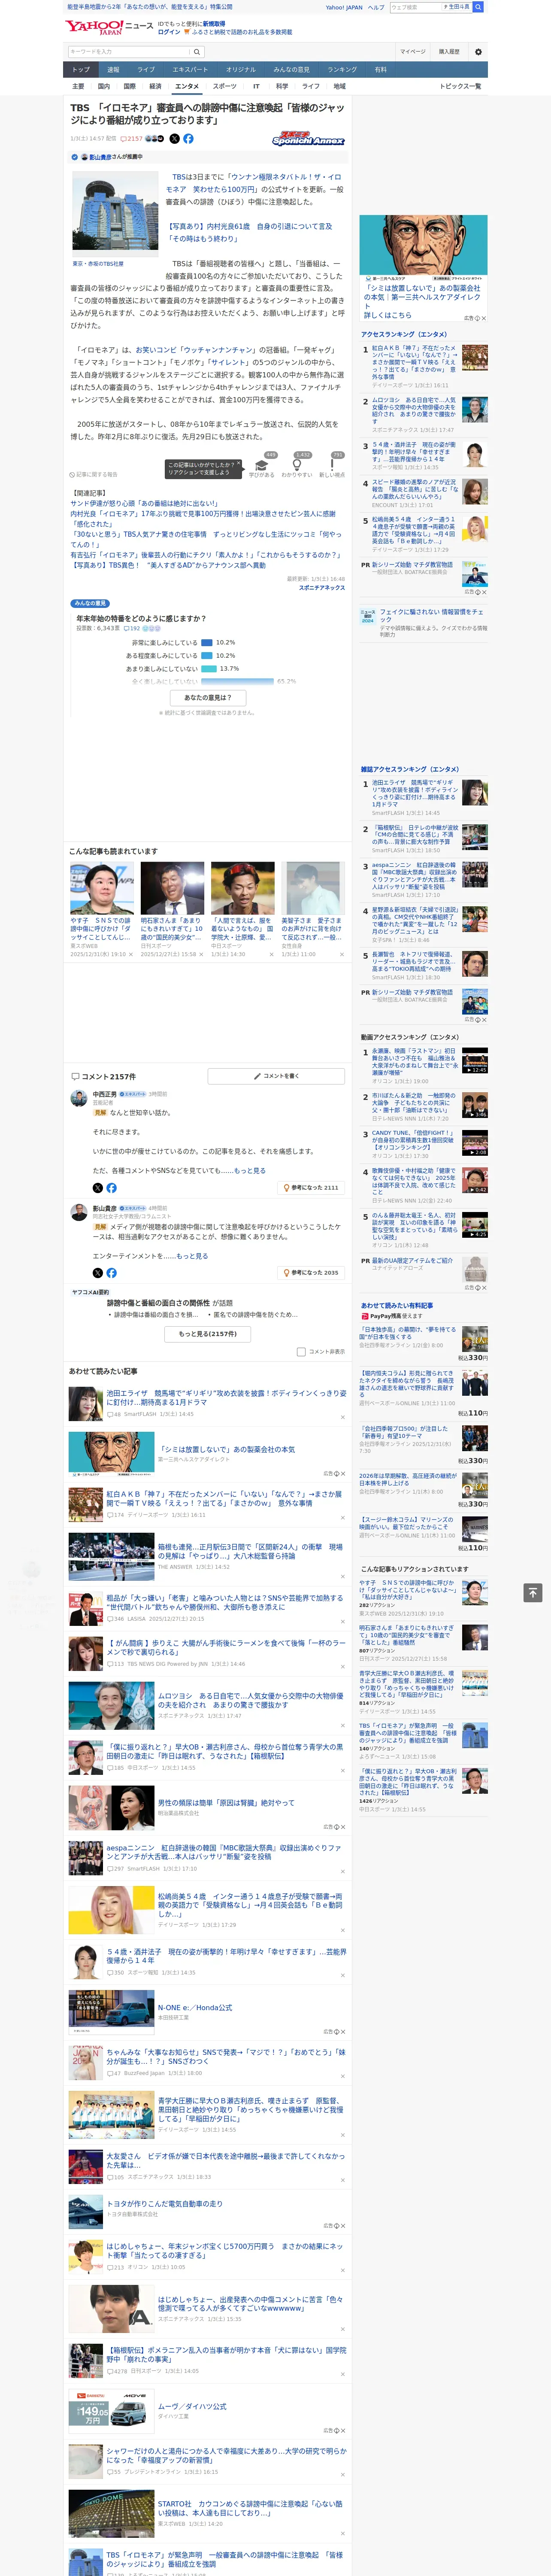This screenshot has height=2576, width=551.
Task: Click the あなたの意見は？ button
Action: (x=208, y=698)
